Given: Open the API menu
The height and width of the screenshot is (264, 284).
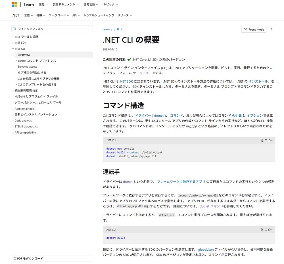Looking at the screenshot, I should pos(76,15).
